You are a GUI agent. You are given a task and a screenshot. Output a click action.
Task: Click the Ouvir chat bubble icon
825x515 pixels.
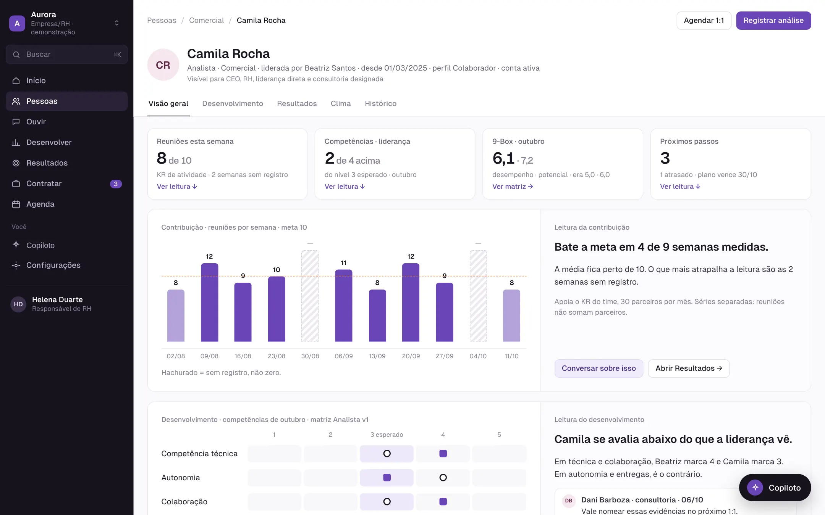(16, 122)
